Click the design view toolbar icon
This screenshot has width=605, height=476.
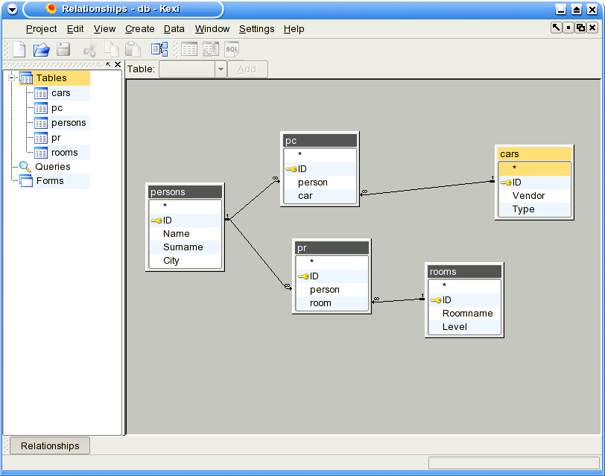211,50
